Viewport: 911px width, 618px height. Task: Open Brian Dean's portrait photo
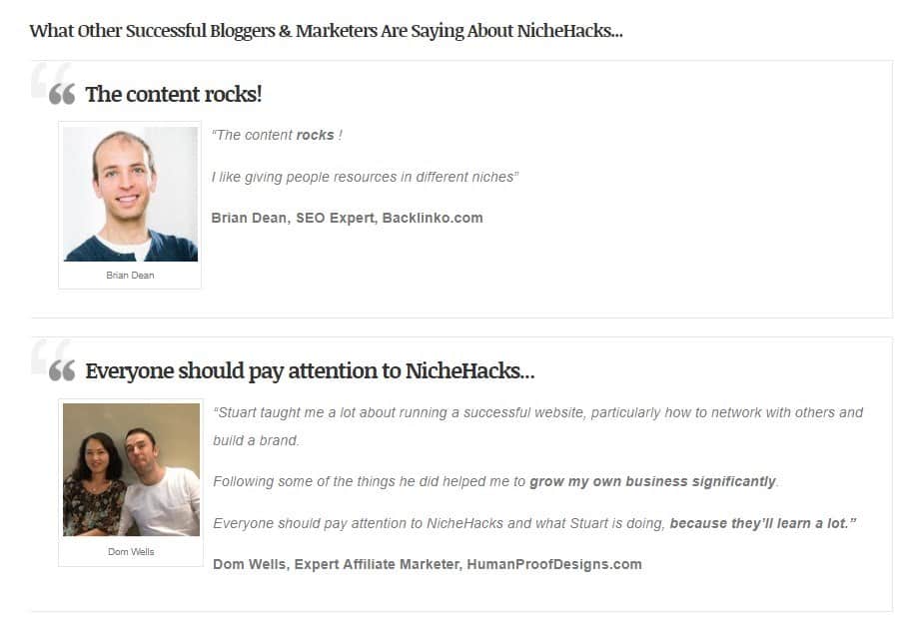click(130, 194)
